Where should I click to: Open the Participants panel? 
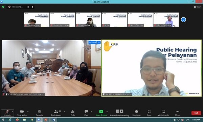(x=56, y=113)
